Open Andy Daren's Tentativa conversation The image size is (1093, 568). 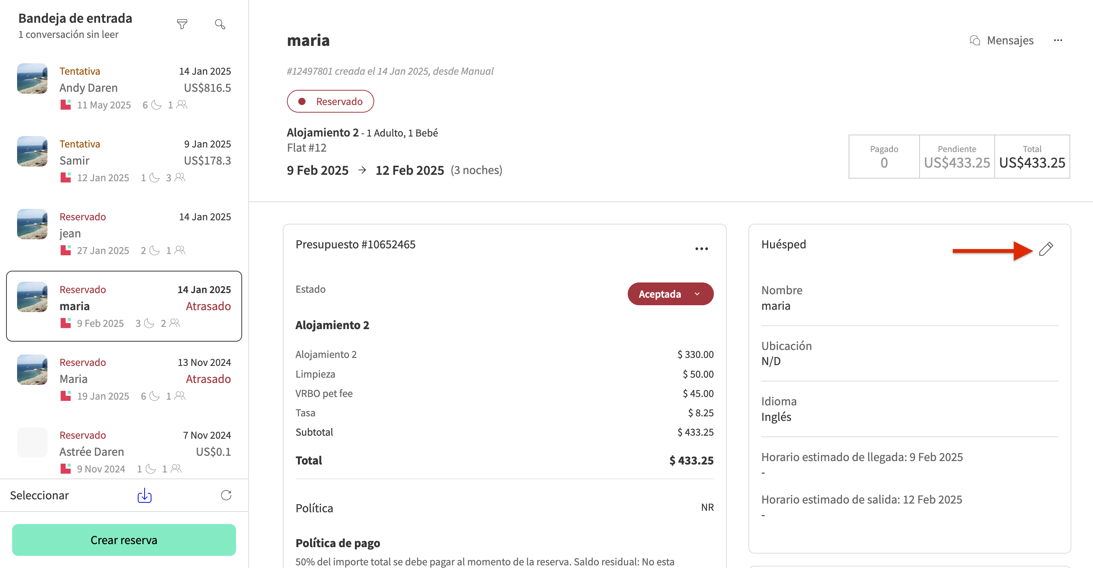pyautogui.click(x=124, y=87)
